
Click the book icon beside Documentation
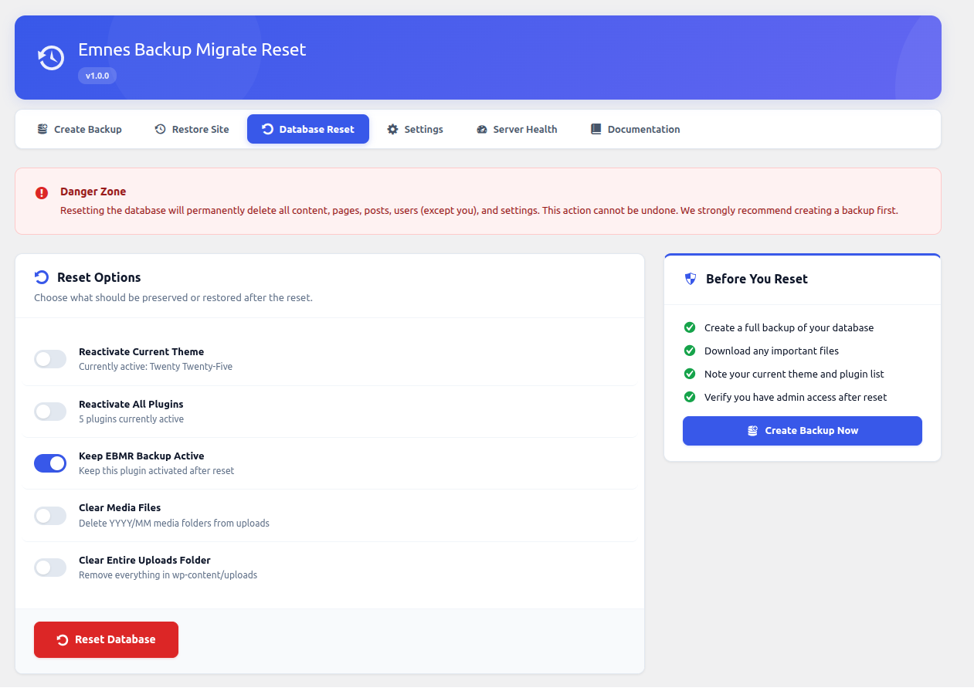tap(595, 129)
